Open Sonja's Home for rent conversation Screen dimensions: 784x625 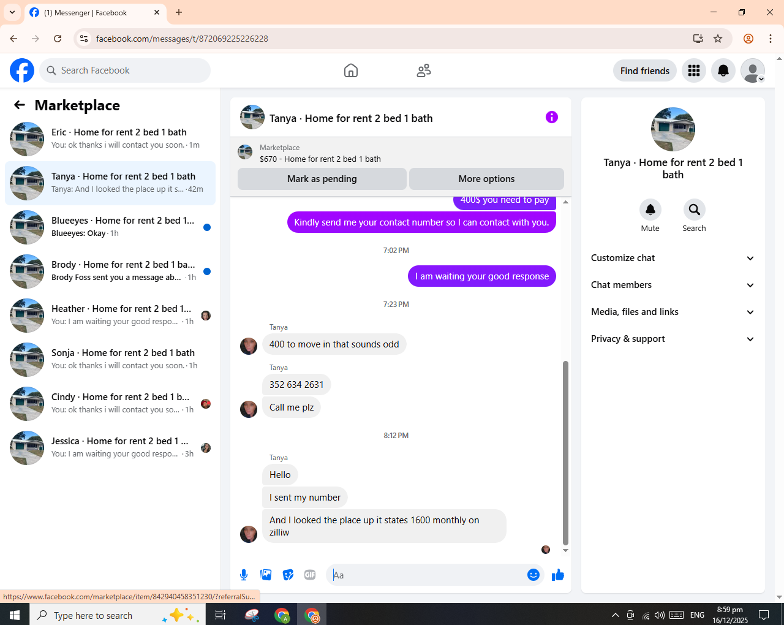point(110,360)
